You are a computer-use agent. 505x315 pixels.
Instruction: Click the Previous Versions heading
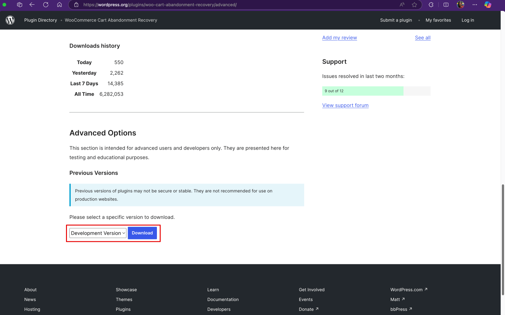94,173
